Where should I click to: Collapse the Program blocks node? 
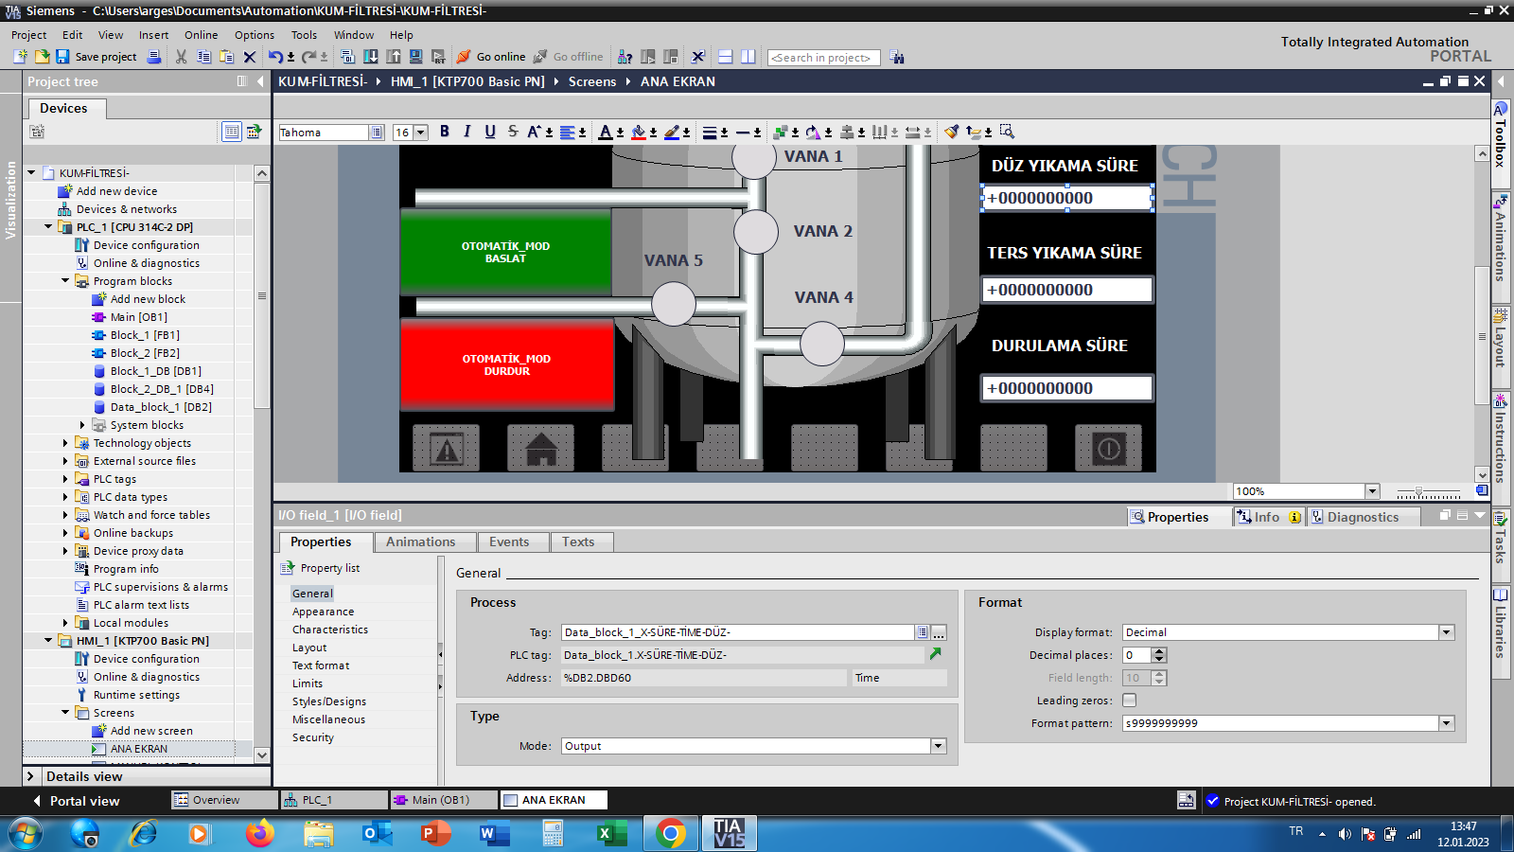65,281
